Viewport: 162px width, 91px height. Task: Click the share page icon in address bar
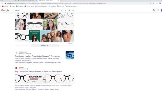pyautogui.click(x=150, y=3)
